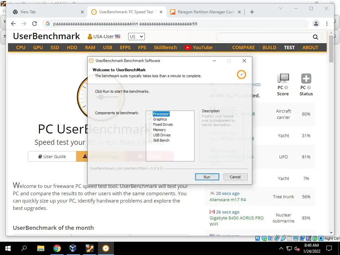The height and width of the screenshot is (255, 340).
Task: Open the YouTube link in navbar
Action: click(199, 47)
